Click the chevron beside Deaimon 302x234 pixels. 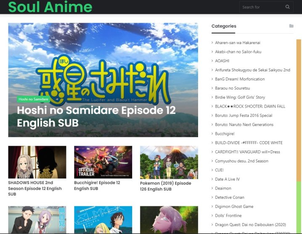[x=212, y=188]
